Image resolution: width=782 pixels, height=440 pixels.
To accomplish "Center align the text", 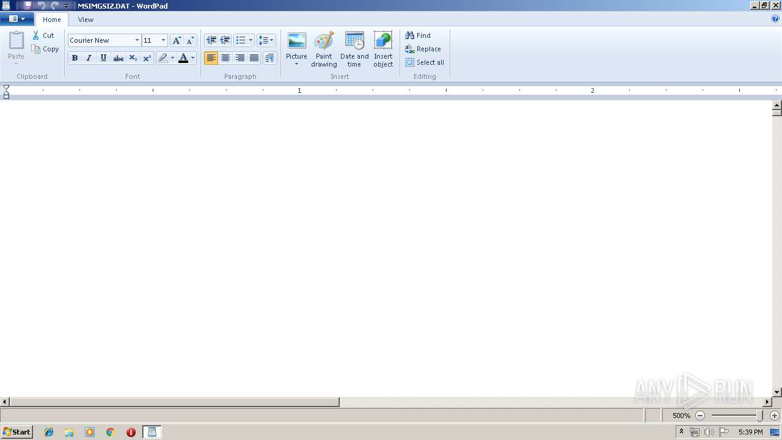I will [225, 58].
